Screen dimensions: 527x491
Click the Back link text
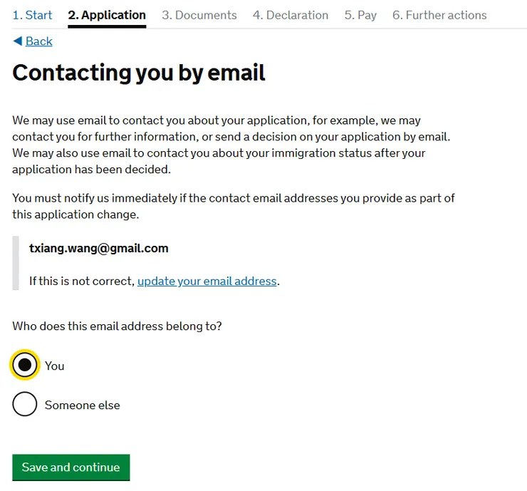(x=39, y=41)
